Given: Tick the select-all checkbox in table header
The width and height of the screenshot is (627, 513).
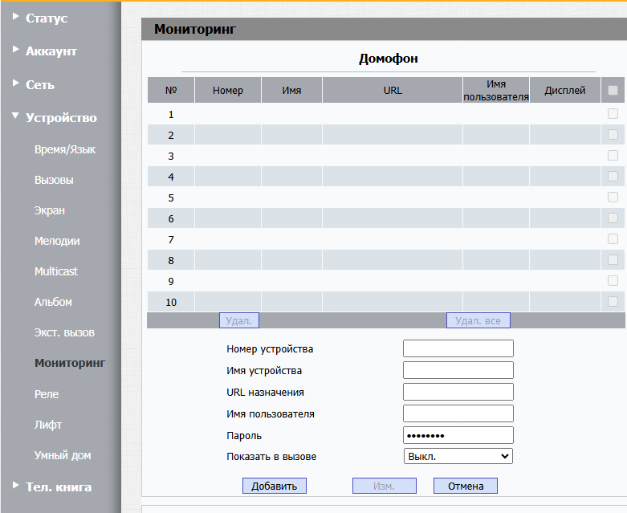Looking at the screenshot, I should click(613, 91).
